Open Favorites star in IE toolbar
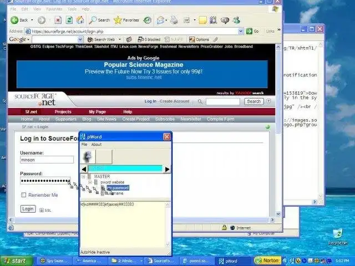Image resolution: width=355 pixels, height=266 pixels. click(x=126, y=20)
